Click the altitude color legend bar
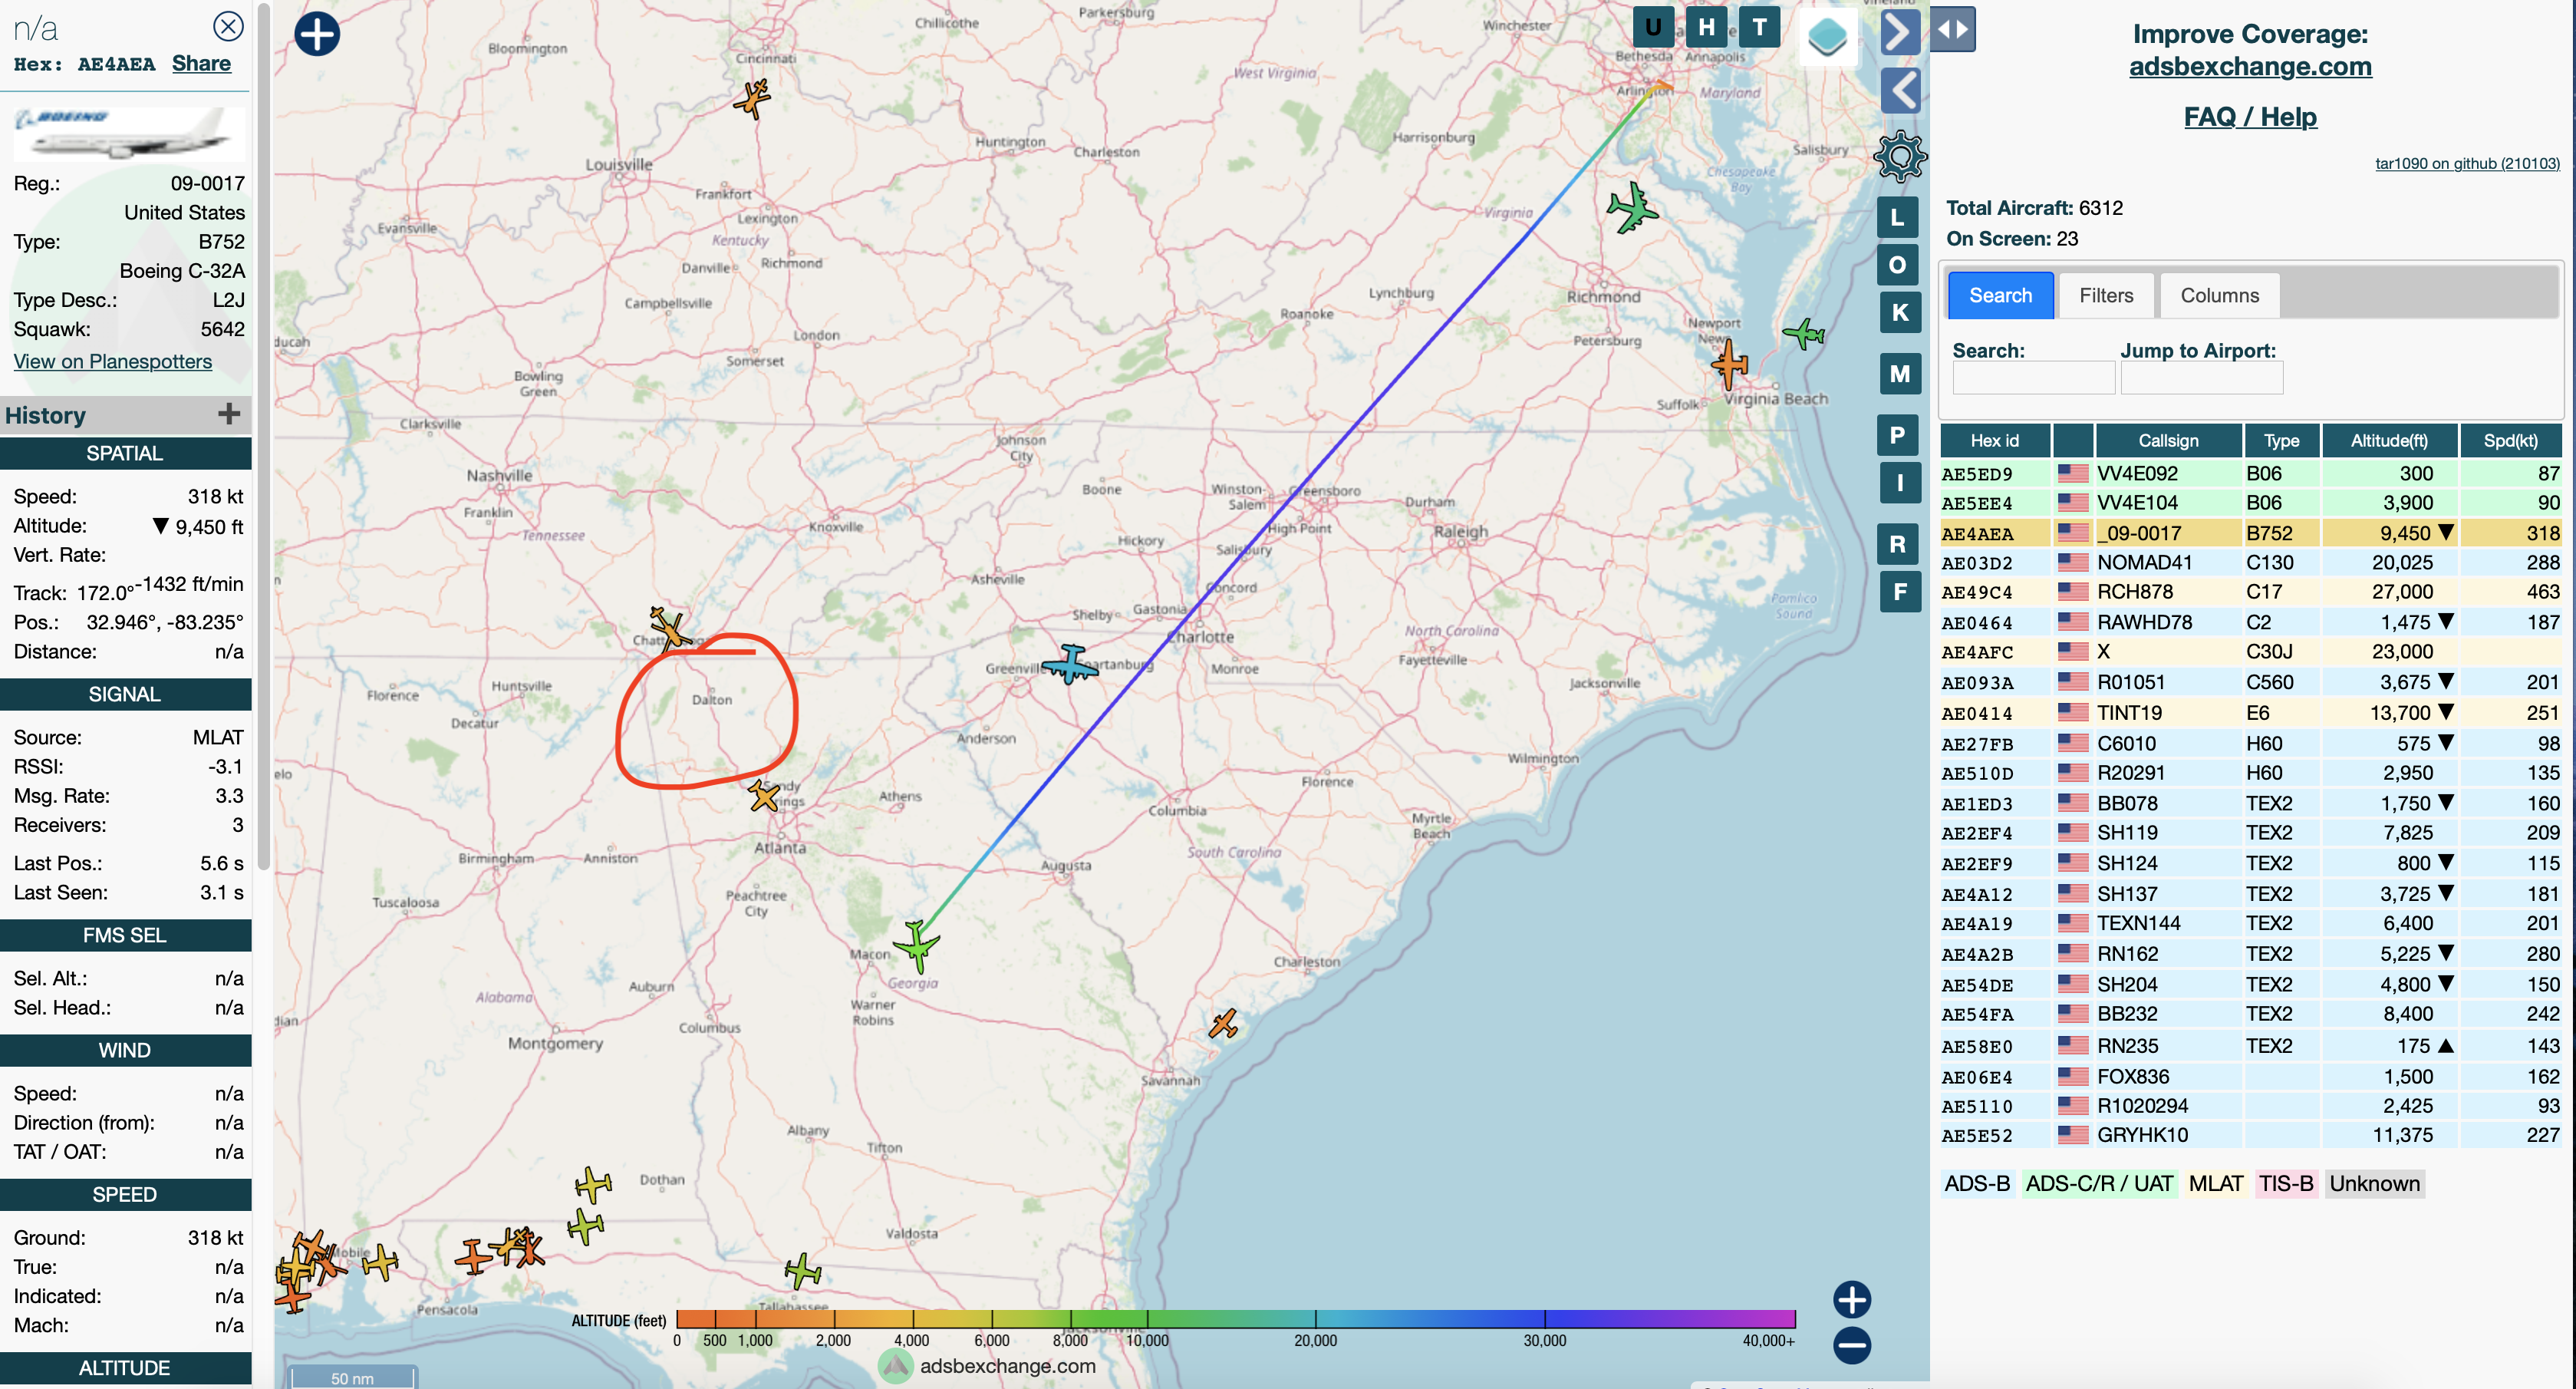Viewport: 2576px width, 1389px height. point(1236,1318)
